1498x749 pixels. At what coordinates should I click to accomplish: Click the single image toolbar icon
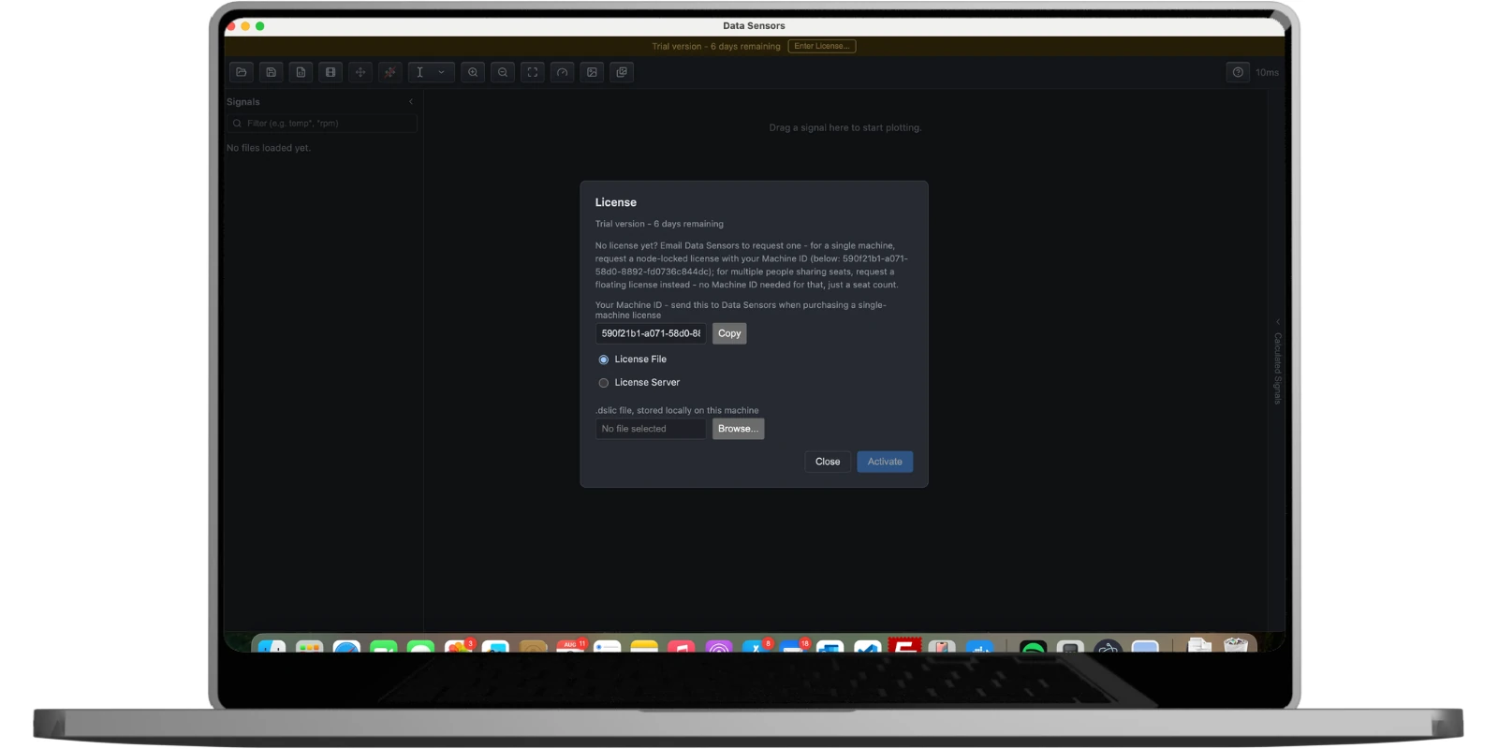pos(593,72)
